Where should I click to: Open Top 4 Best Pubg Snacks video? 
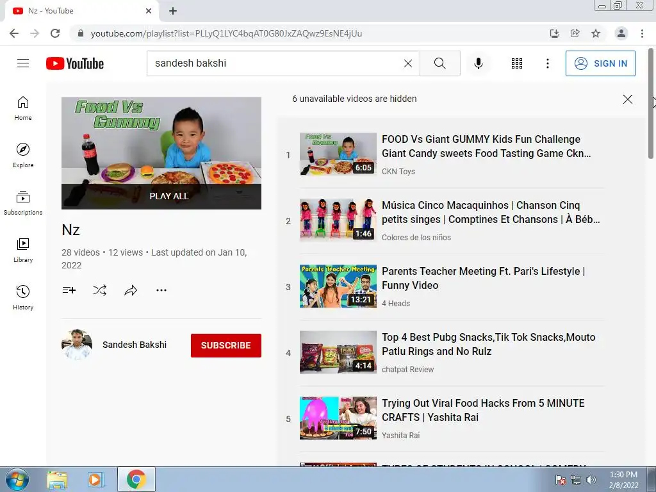tap(488, 344)
